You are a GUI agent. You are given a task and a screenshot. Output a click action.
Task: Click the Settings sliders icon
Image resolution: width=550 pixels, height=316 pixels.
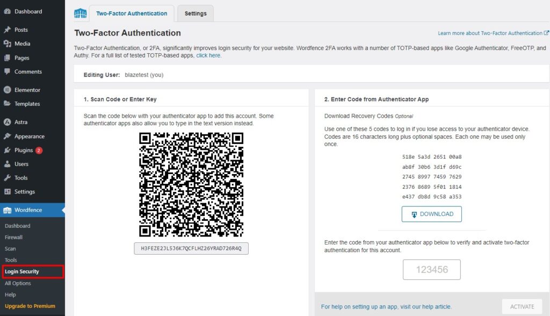(7, 192)
